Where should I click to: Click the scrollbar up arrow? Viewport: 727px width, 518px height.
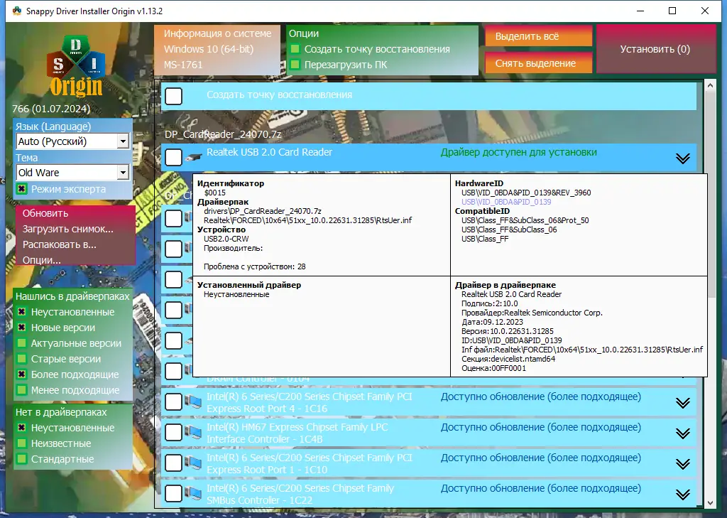(710, 85)
